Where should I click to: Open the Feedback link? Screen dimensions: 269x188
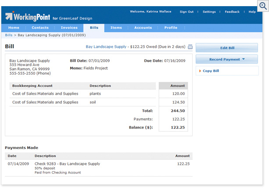coord(232,12)
